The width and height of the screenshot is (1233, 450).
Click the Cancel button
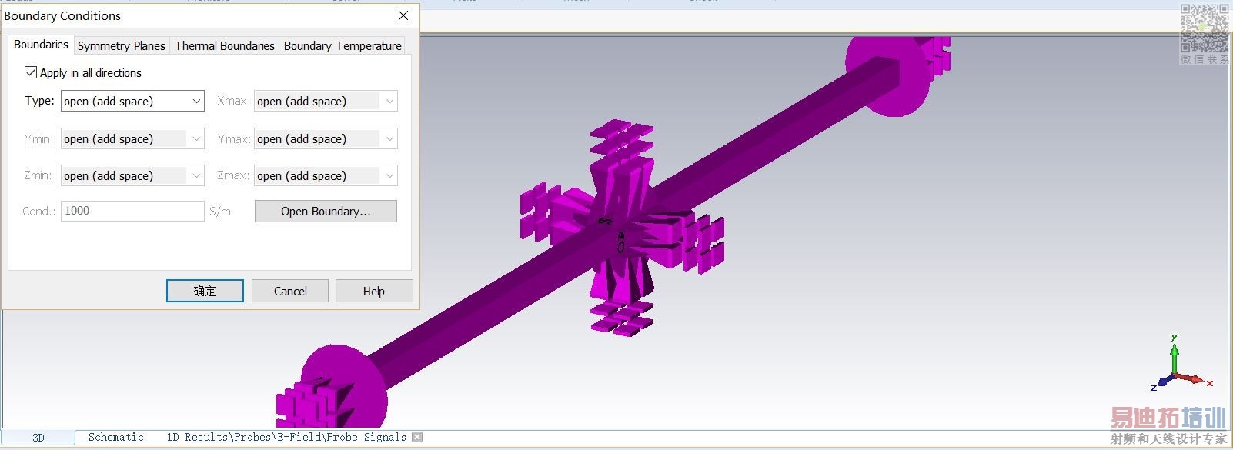(x=290, y=291)
